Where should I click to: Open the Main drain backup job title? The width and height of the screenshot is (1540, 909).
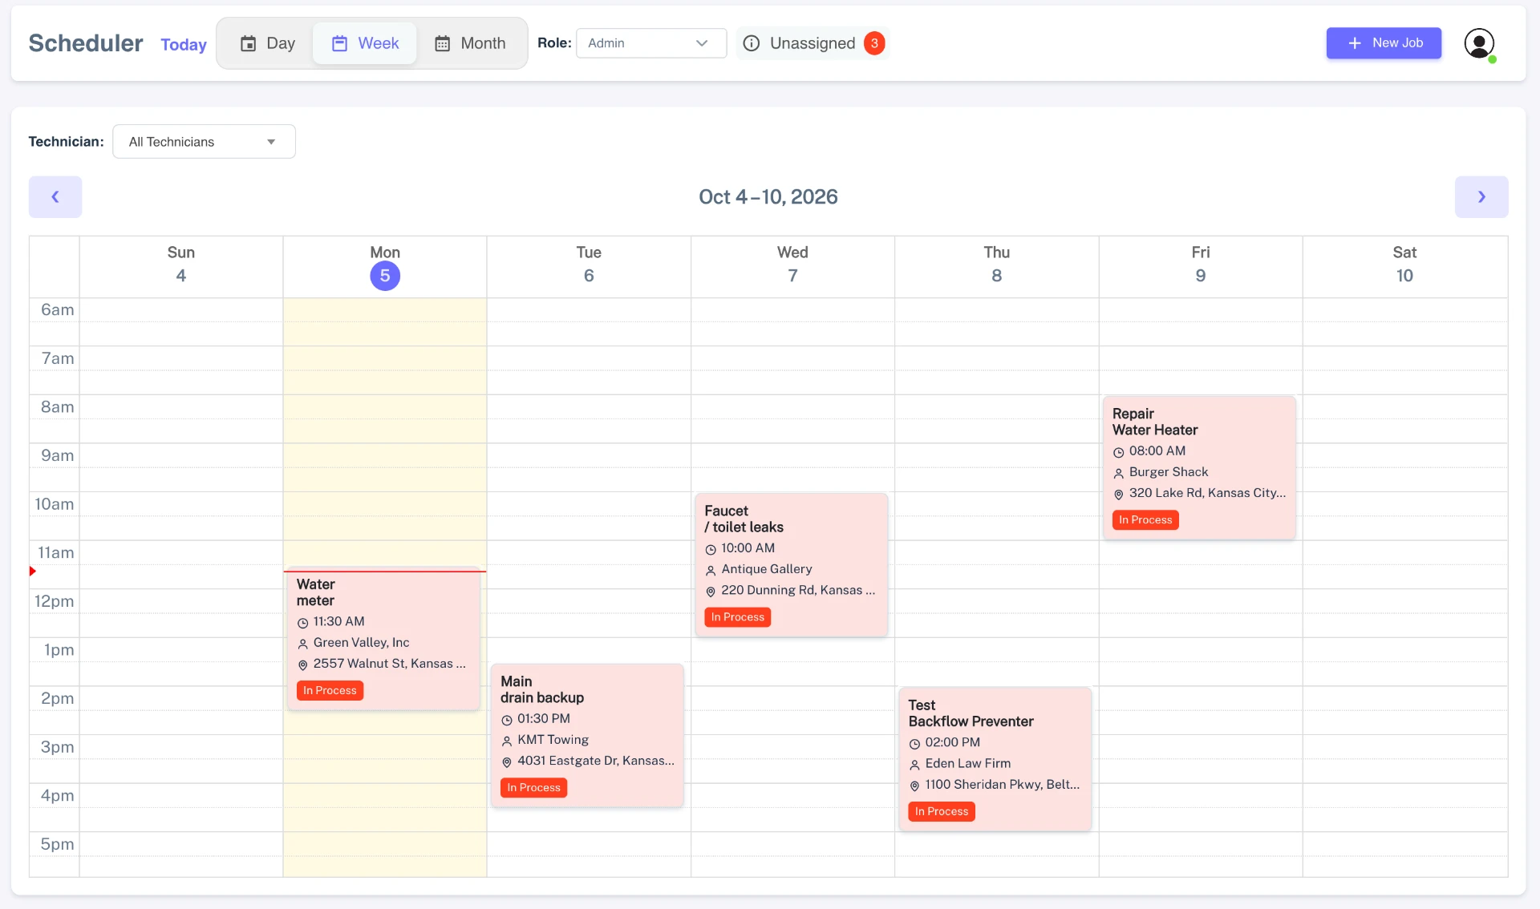pos(542,689)
